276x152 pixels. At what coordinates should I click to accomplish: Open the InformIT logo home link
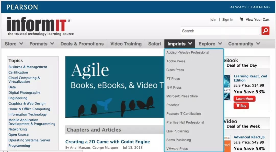(40, 26)
